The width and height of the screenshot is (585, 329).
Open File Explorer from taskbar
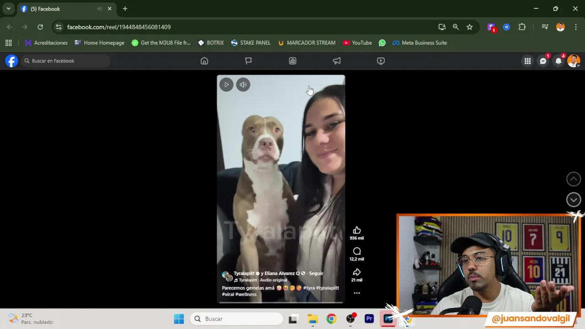pyautogui.click(x=312, y=319)
